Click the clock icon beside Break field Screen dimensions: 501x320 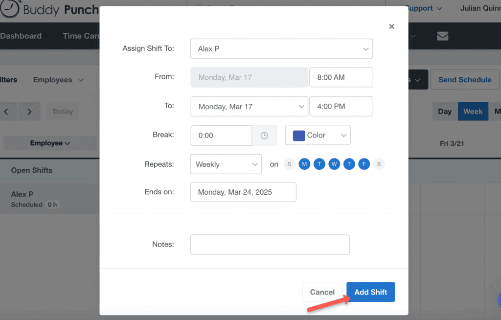(264, 136)
